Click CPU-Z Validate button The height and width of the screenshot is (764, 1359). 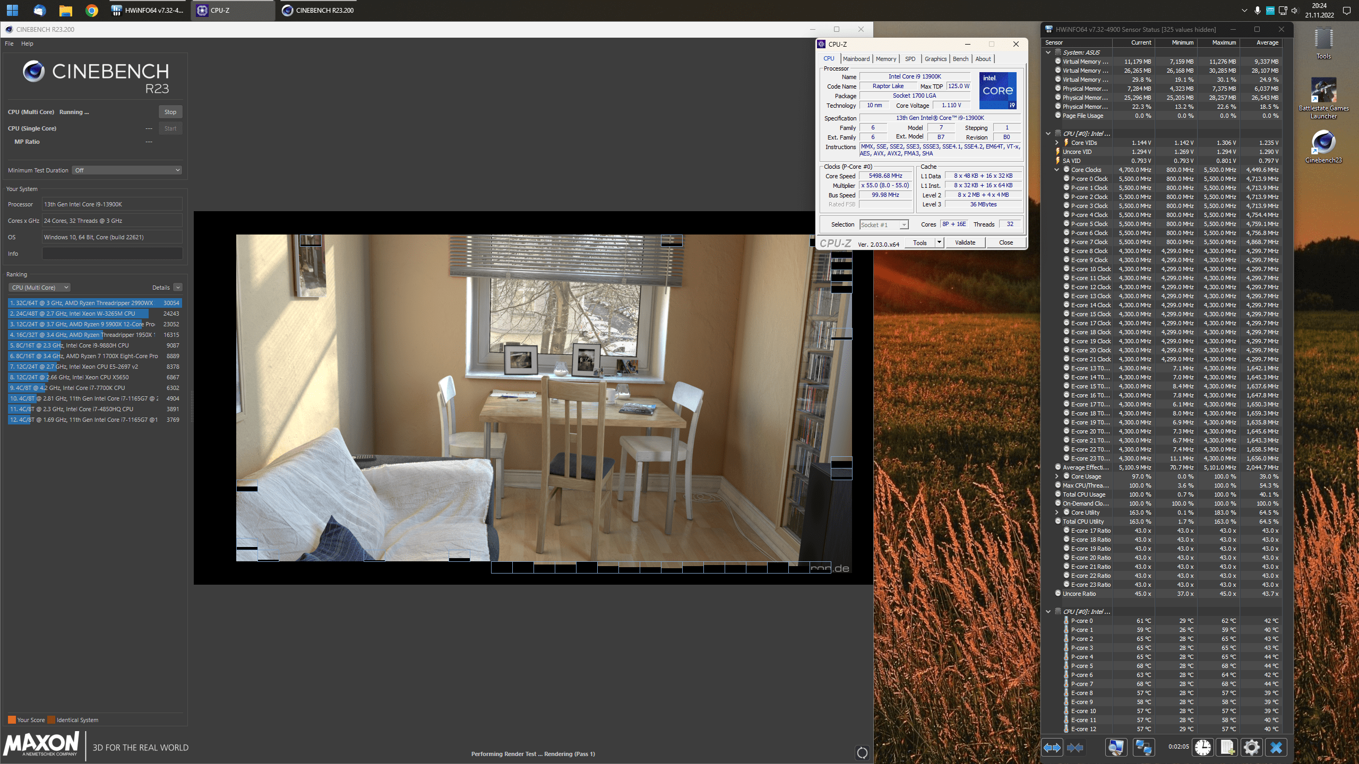(x=965, y=242)
